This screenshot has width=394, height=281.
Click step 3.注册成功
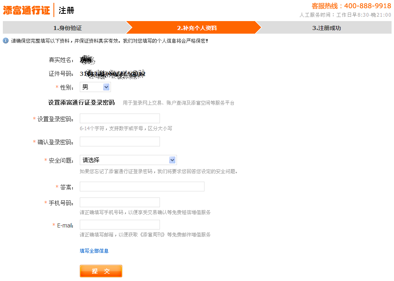coord(326,28)
